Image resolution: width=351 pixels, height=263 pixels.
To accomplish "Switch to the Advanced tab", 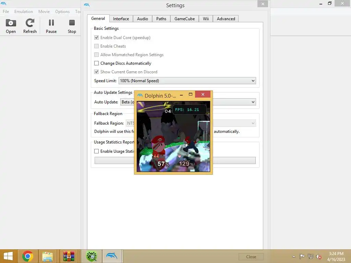I will click(226, 19).
